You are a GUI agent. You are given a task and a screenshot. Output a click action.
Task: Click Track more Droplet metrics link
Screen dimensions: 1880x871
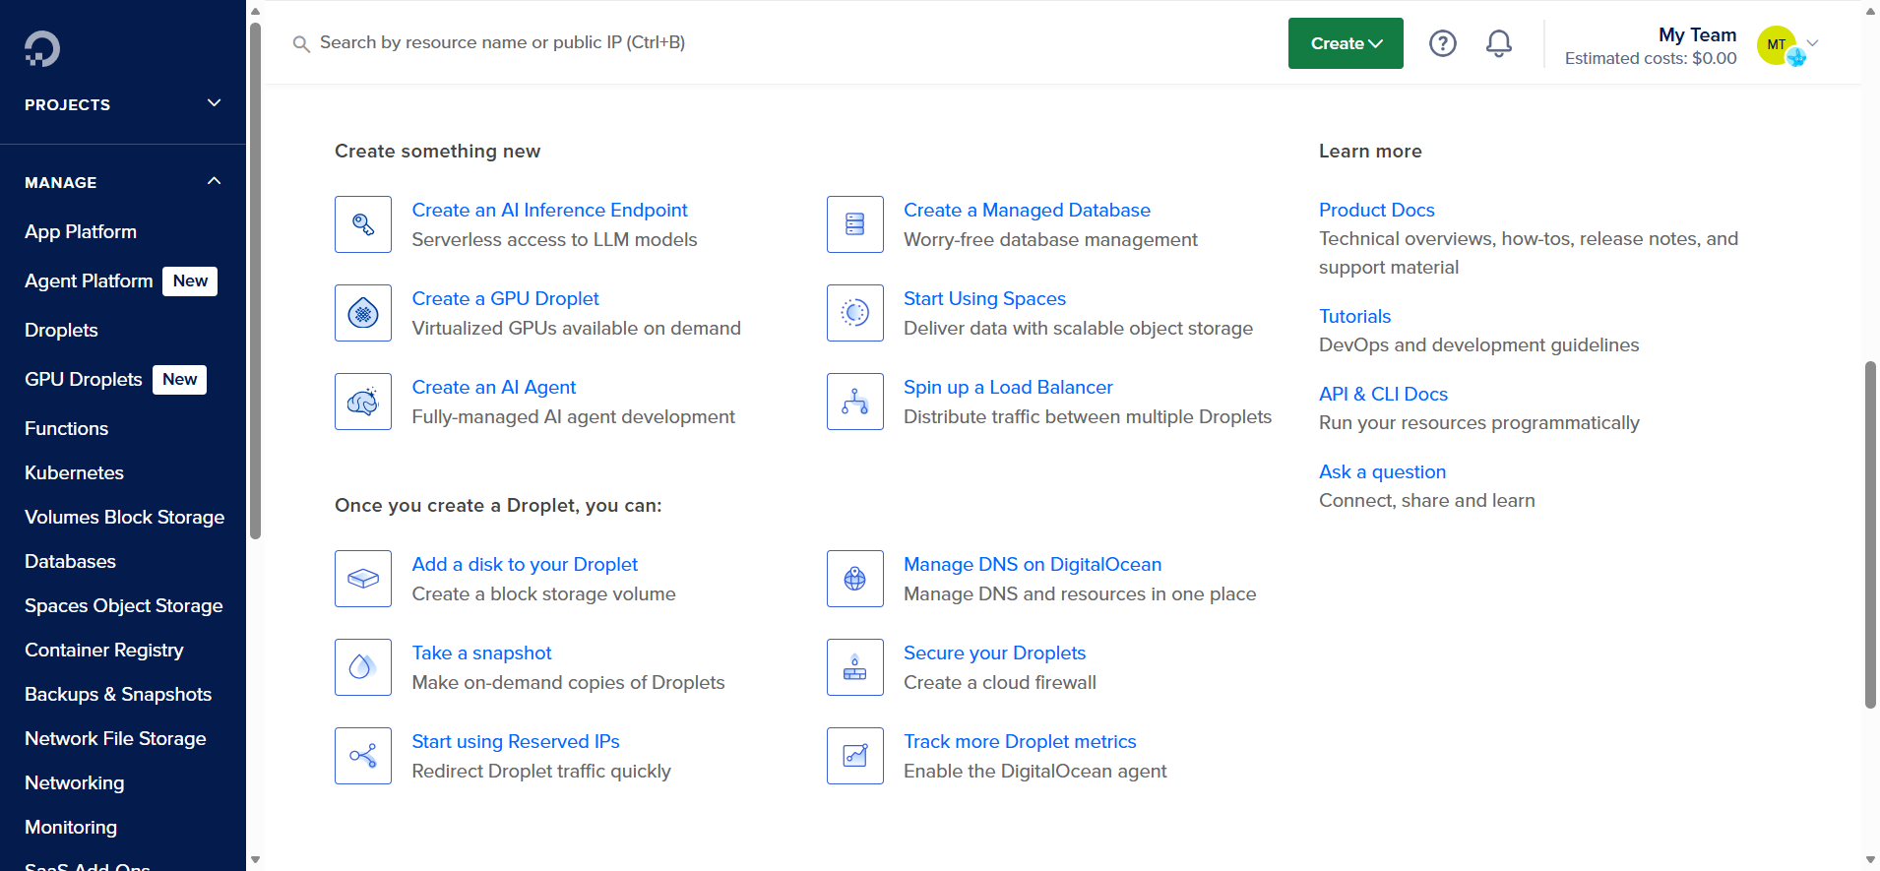[x=1020, y=741]
